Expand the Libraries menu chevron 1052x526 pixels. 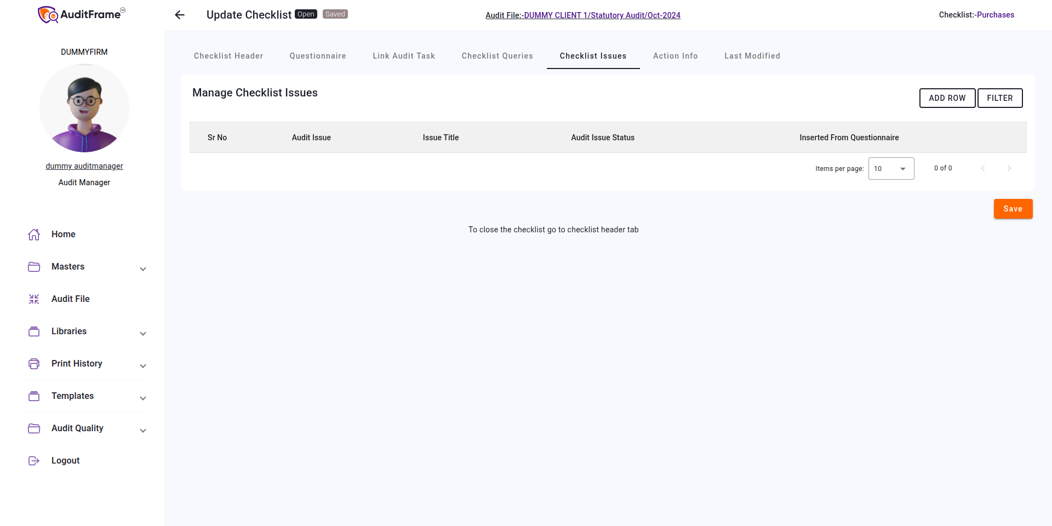142,333
